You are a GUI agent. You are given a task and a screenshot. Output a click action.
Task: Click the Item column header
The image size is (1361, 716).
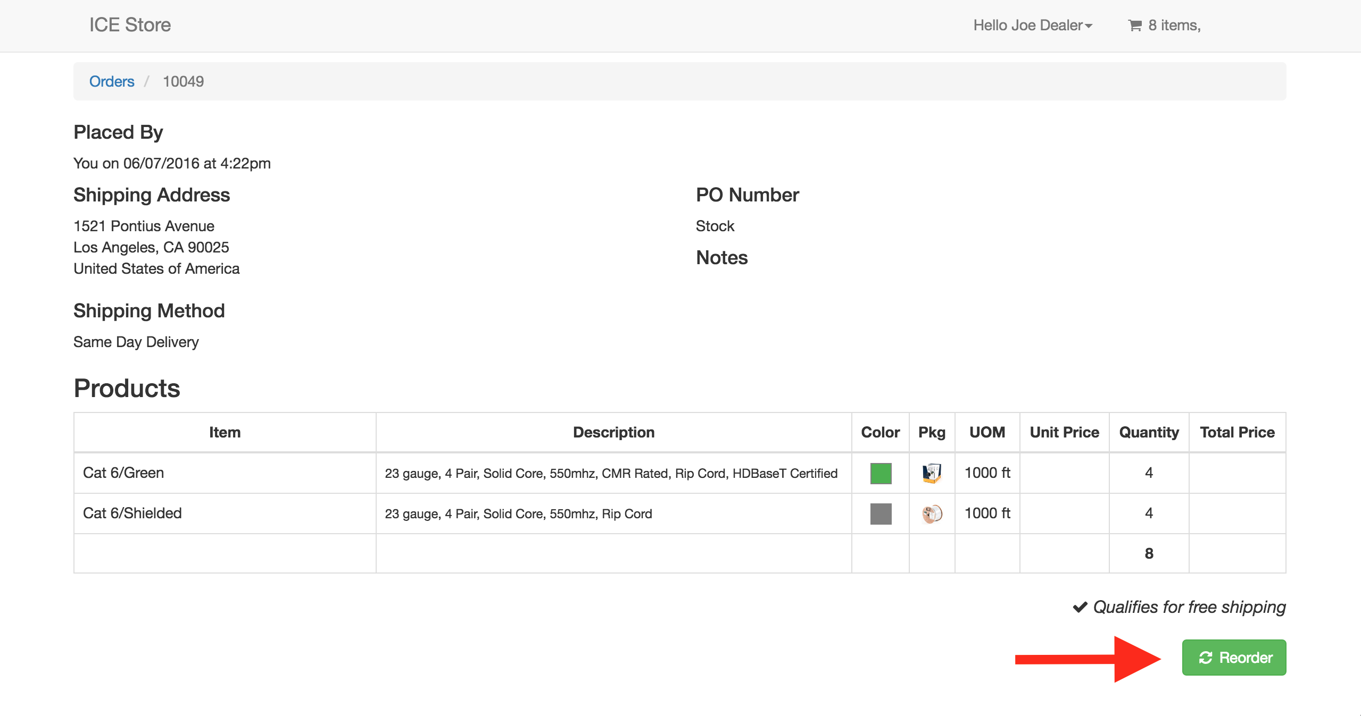(225, 432)
